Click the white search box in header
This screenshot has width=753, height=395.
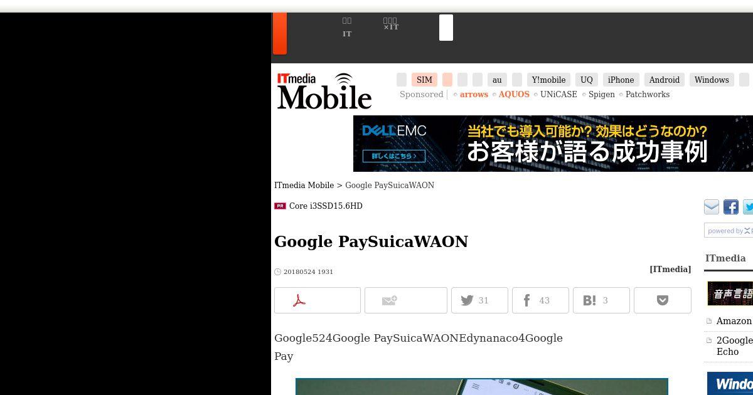[446, 28]
